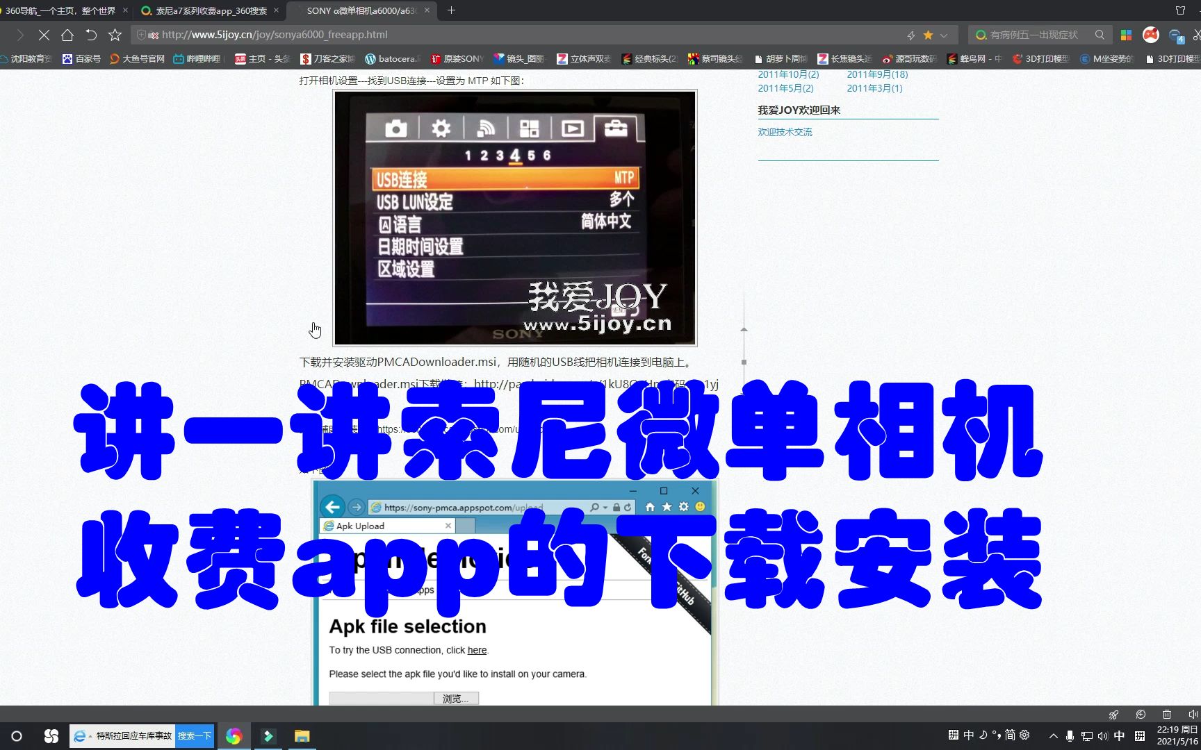The image size is (1201, 750).
Task: Add the page to favorites with the outline star
Action: coord(115,35)
